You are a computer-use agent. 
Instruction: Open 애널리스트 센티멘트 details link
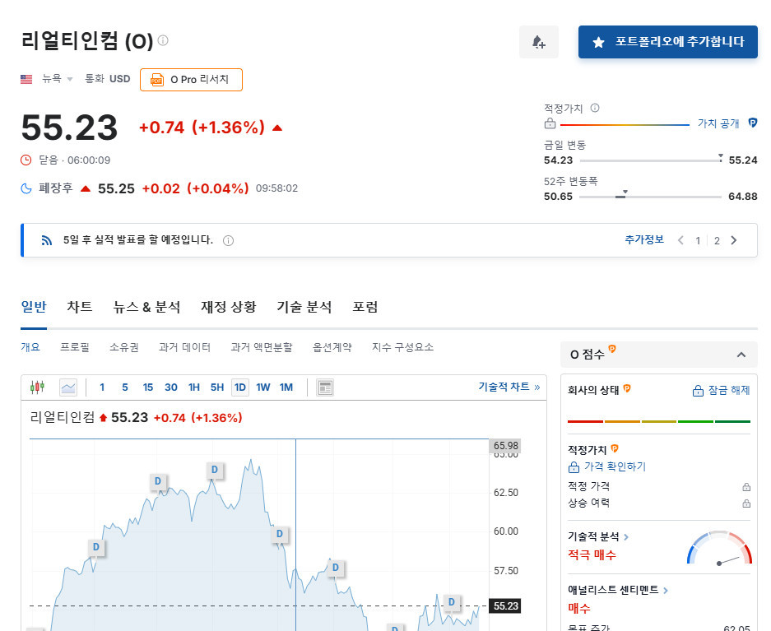pos(618,590)
